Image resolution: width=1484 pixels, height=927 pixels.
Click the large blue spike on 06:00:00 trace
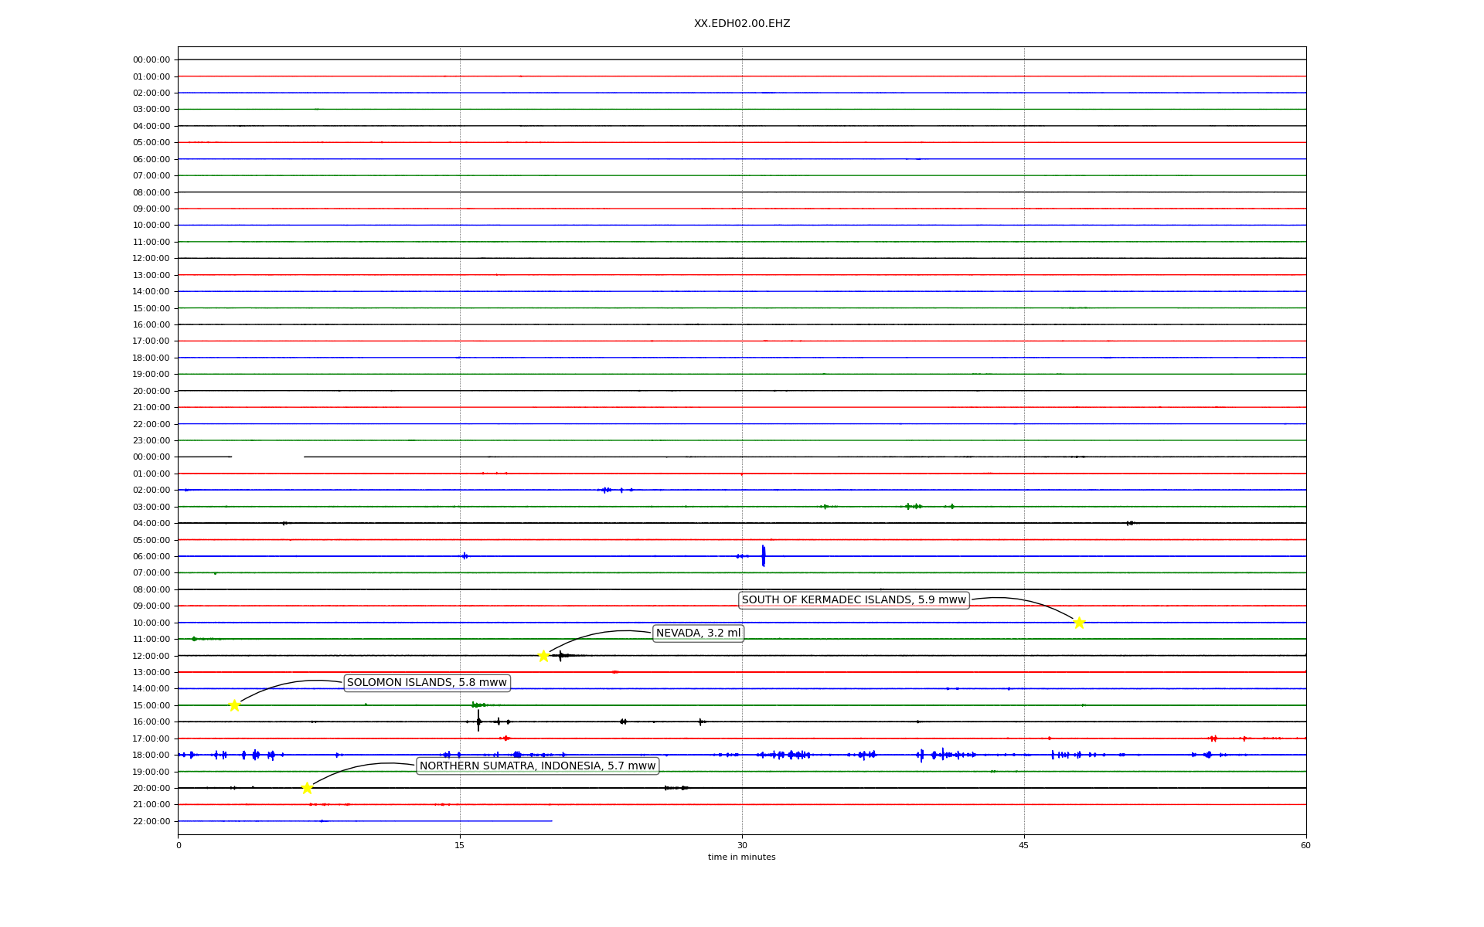763,555
